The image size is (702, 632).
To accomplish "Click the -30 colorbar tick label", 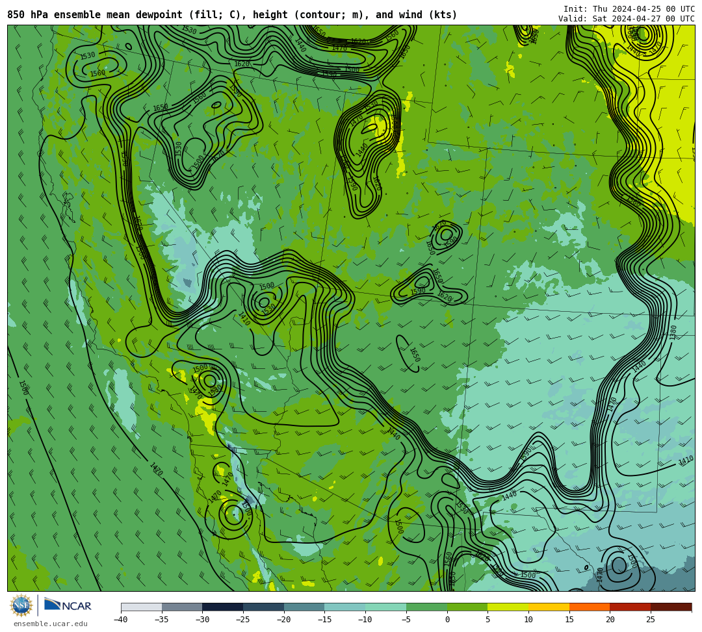I will coord(202,620).
